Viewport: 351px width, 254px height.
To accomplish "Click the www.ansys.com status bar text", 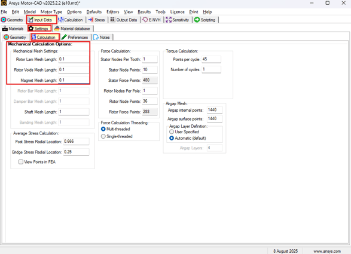I will [327, 252].
